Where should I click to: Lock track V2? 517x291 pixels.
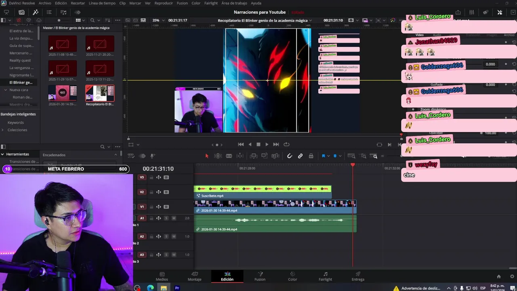coord(151,192)
